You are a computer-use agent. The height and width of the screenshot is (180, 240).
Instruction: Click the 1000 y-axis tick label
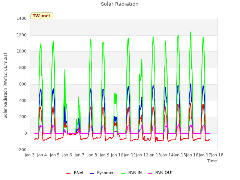22,51
